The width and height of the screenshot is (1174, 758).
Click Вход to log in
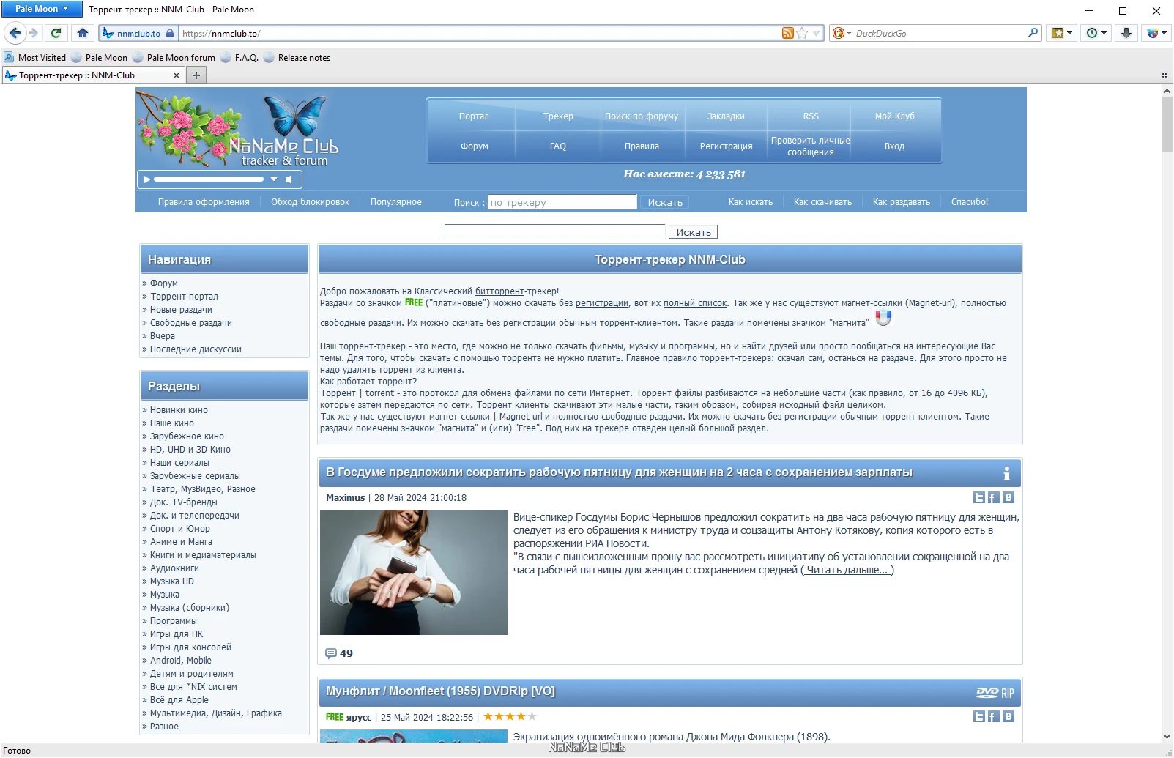click(894, 146)
